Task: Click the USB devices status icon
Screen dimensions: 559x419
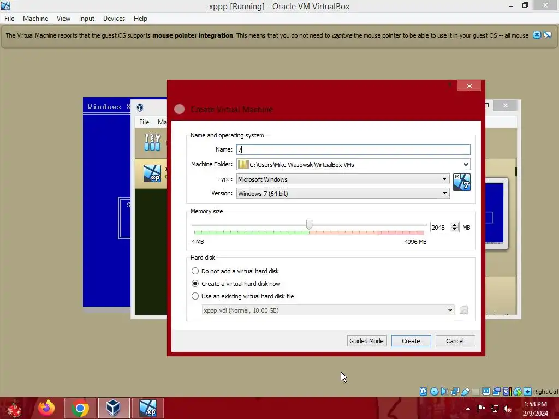Action: click(x=465, y=392)
